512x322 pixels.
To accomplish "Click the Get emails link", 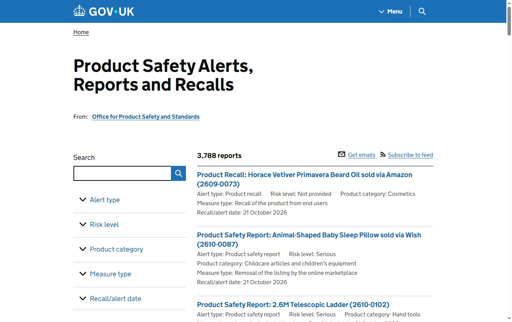I will pyautogui.click(x=362, y=155).
